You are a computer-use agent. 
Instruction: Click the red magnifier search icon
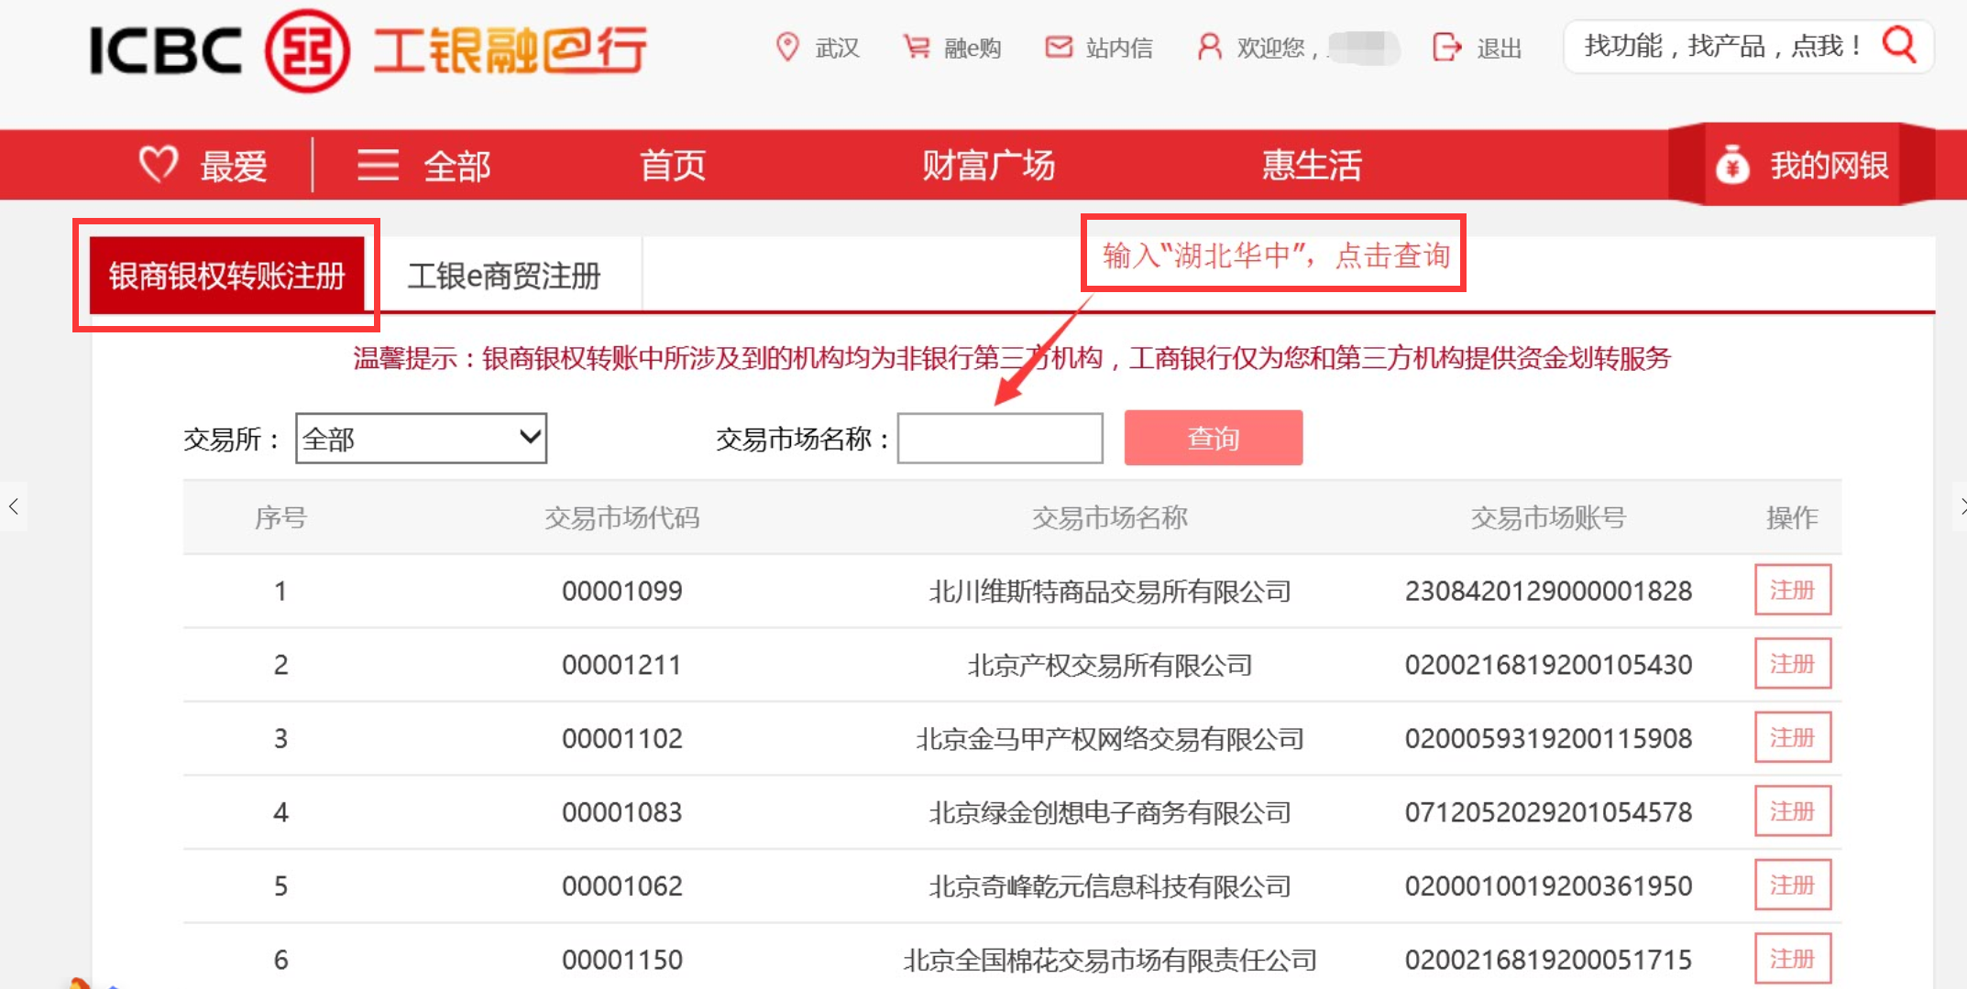[1899, 44]
